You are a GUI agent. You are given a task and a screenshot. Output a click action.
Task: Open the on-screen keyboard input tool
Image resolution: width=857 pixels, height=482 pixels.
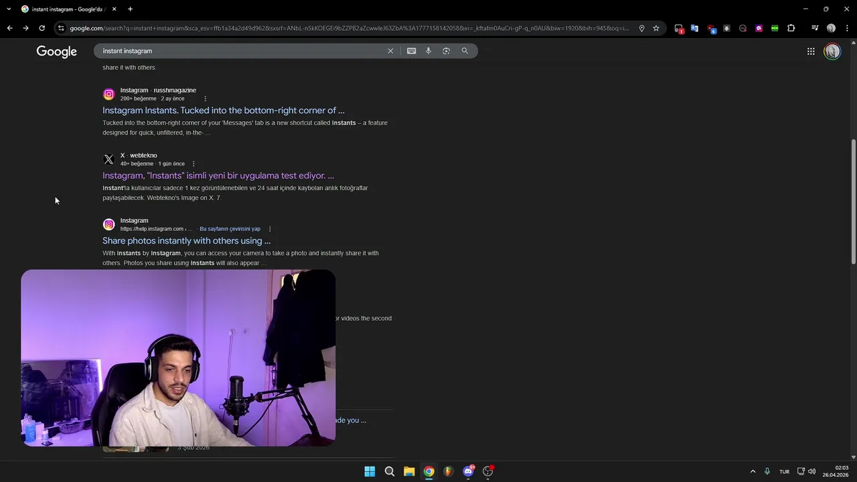coord(411,51)
